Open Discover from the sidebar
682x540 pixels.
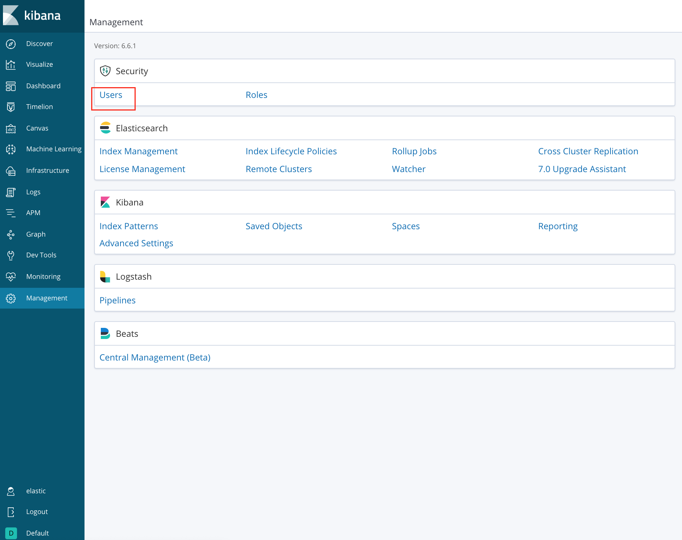click(x=39, y=44)
